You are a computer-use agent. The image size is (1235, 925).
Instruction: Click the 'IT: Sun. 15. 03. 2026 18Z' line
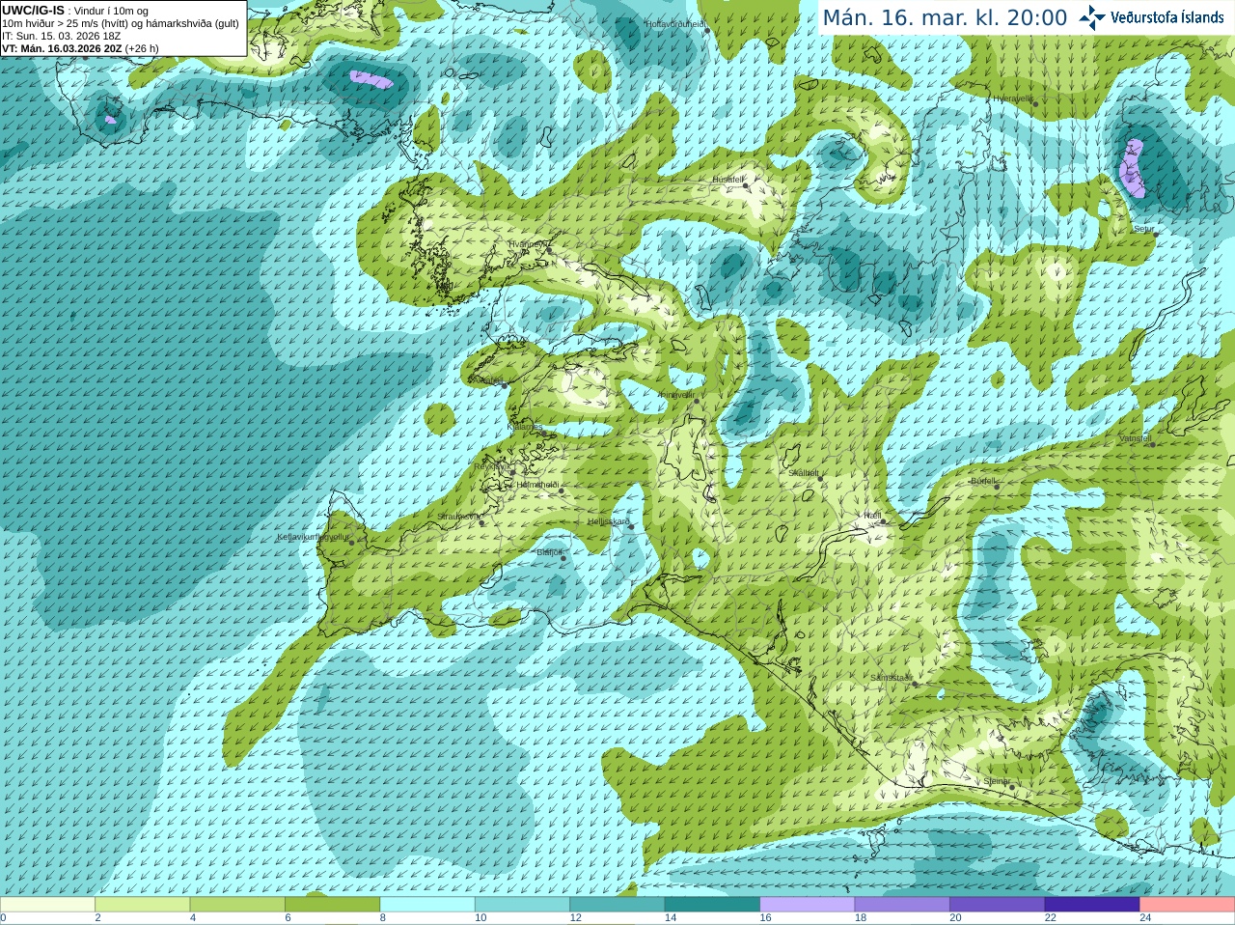click(x=61, y=36)
